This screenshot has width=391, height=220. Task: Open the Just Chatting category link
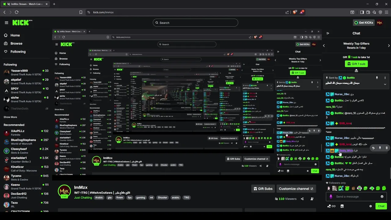[x=83, y=198]
